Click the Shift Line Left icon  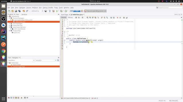pos(111,18)
